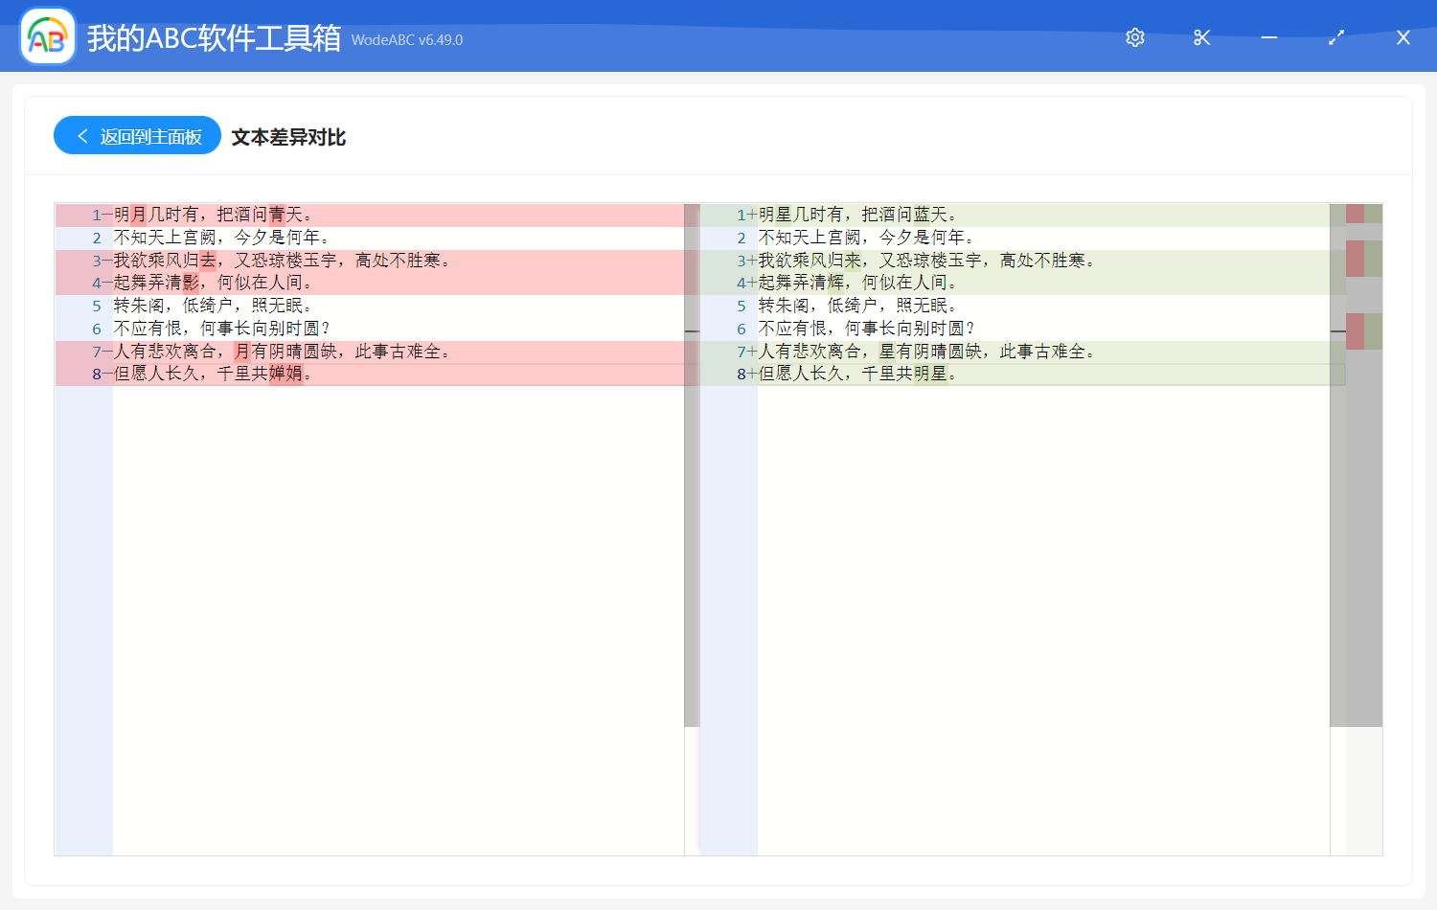Click the minimize icon in the title bar

pyautogui.click(x=1268, y=38)
